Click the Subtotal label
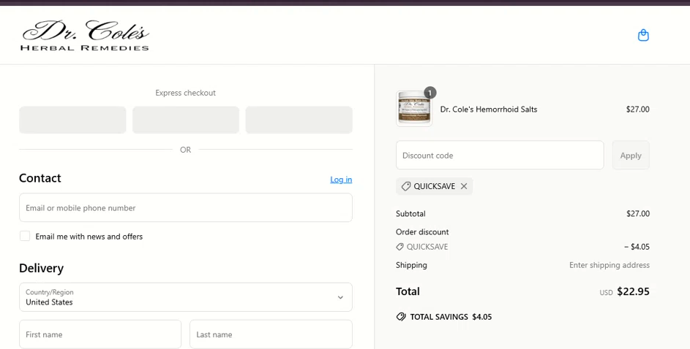This screenshot has height=349, width=690. coord(410,214)
